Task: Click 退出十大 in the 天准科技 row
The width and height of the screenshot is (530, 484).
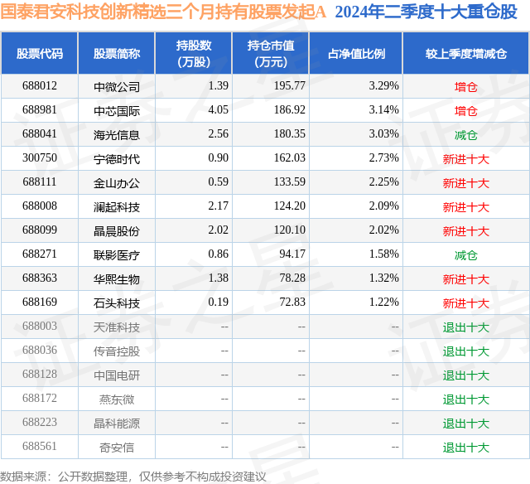Action: pos(465,327)
